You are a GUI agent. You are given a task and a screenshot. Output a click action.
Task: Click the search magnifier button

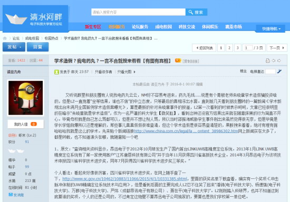coord(197,12)
